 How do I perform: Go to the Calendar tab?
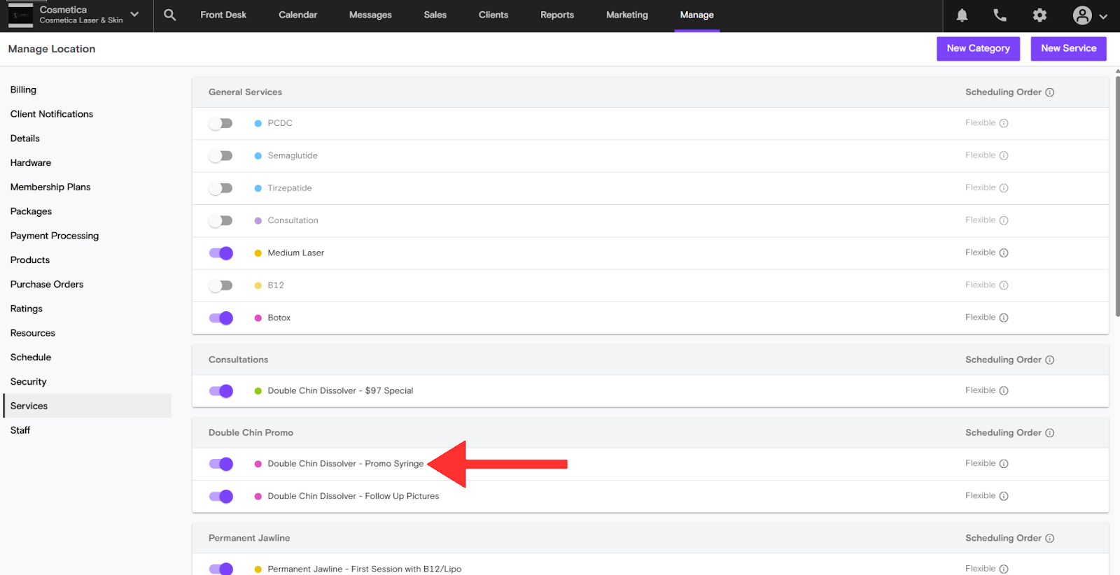pyautogui.click(x=297, y=15)
